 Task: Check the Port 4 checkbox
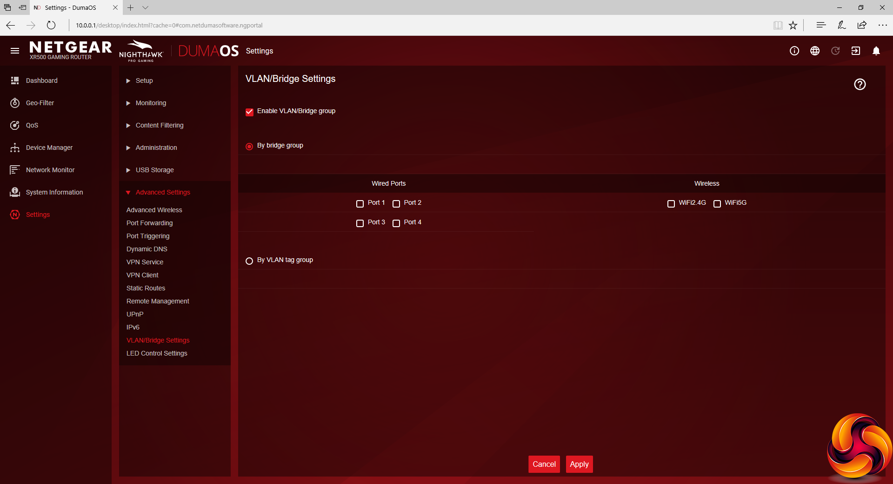coord(396,223)
